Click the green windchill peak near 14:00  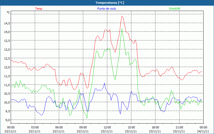tap(122, 29)
